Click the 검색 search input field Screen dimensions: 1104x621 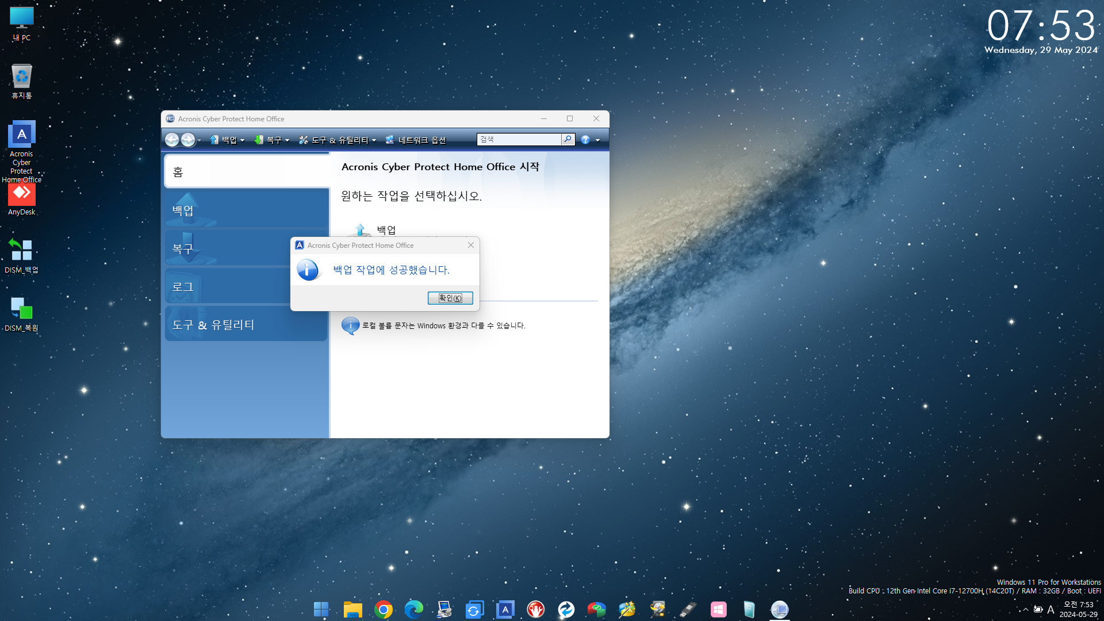519,139
